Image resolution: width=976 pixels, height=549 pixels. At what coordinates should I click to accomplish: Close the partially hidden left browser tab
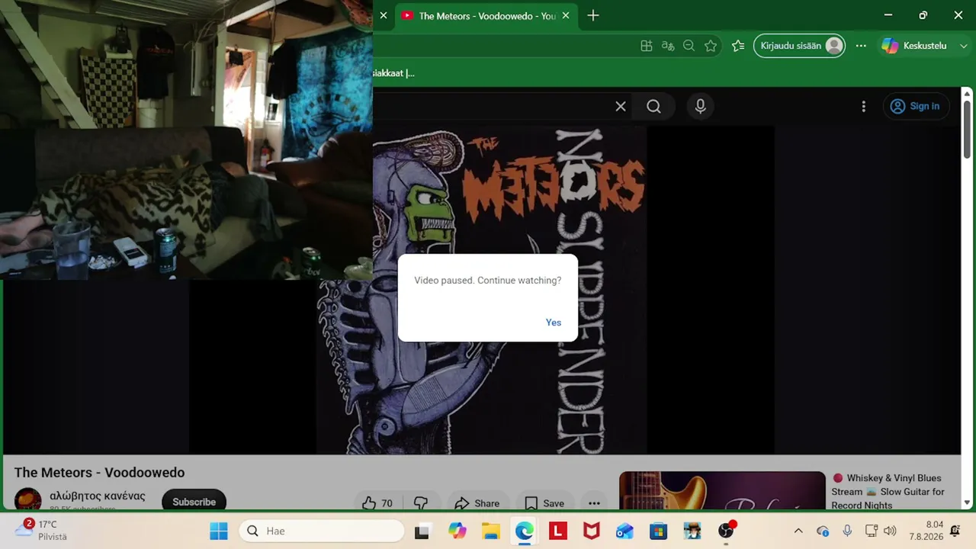[384, 16]
